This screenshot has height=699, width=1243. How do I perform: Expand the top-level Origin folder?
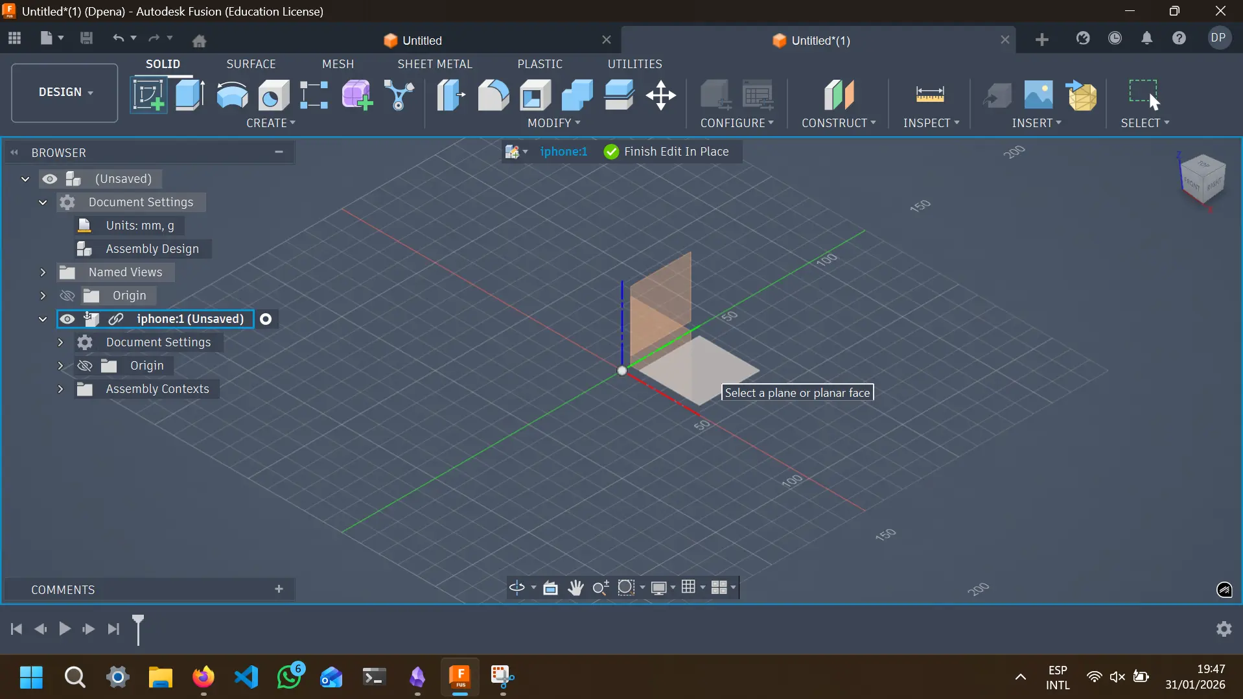point(43,296)
